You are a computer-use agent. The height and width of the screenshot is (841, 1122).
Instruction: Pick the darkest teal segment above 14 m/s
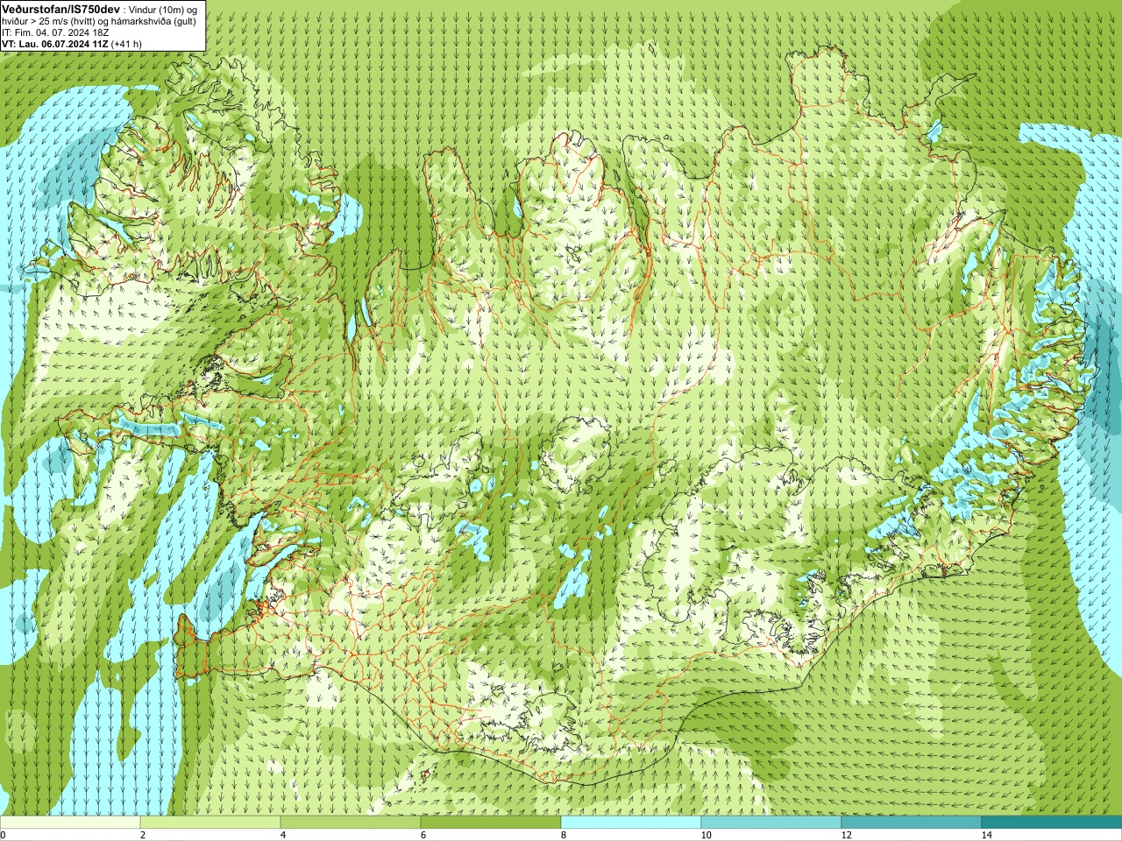click(1052, 823)
